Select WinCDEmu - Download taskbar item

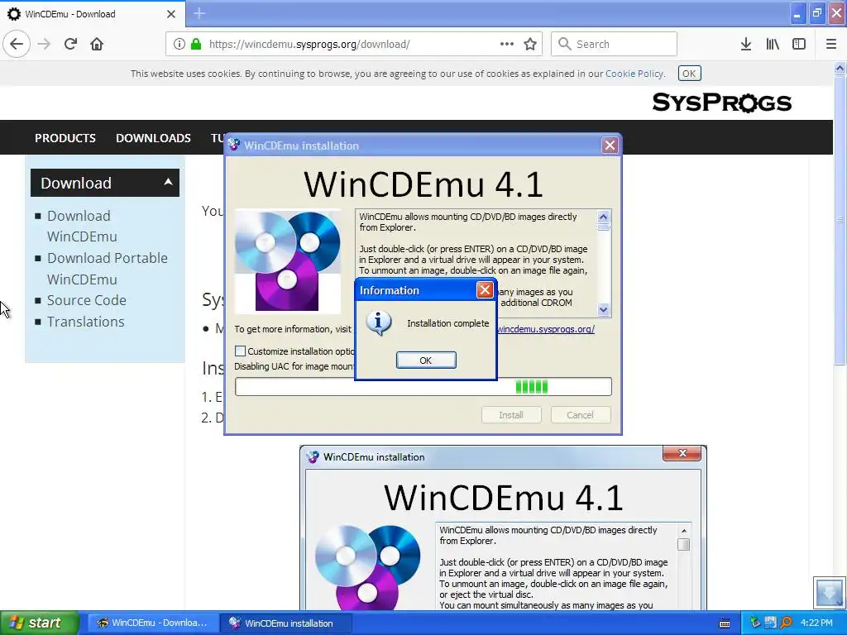pos(152,623)
